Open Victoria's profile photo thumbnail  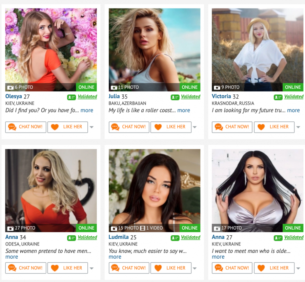click(x=258, y=50)
